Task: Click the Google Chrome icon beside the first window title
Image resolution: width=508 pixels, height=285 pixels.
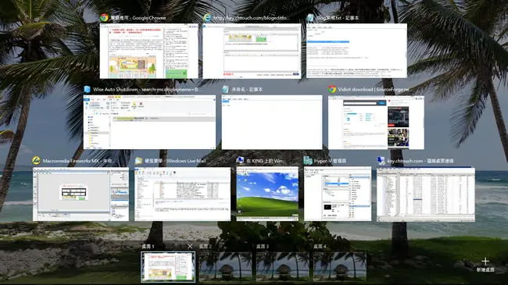Action: coord(104,17)
